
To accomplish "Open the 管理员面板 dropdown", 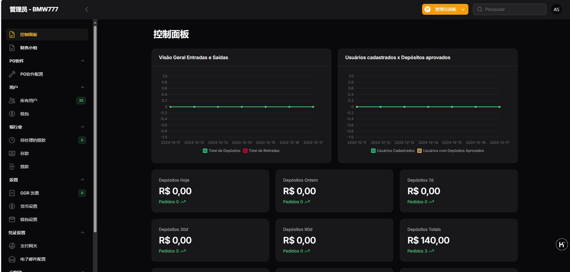I will click(x=445, y=9).
